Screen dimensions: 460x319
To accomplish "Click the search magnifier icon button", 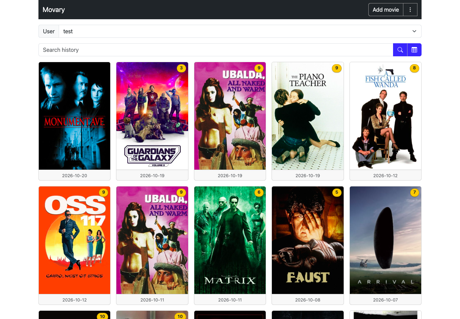I will [400, 50].
